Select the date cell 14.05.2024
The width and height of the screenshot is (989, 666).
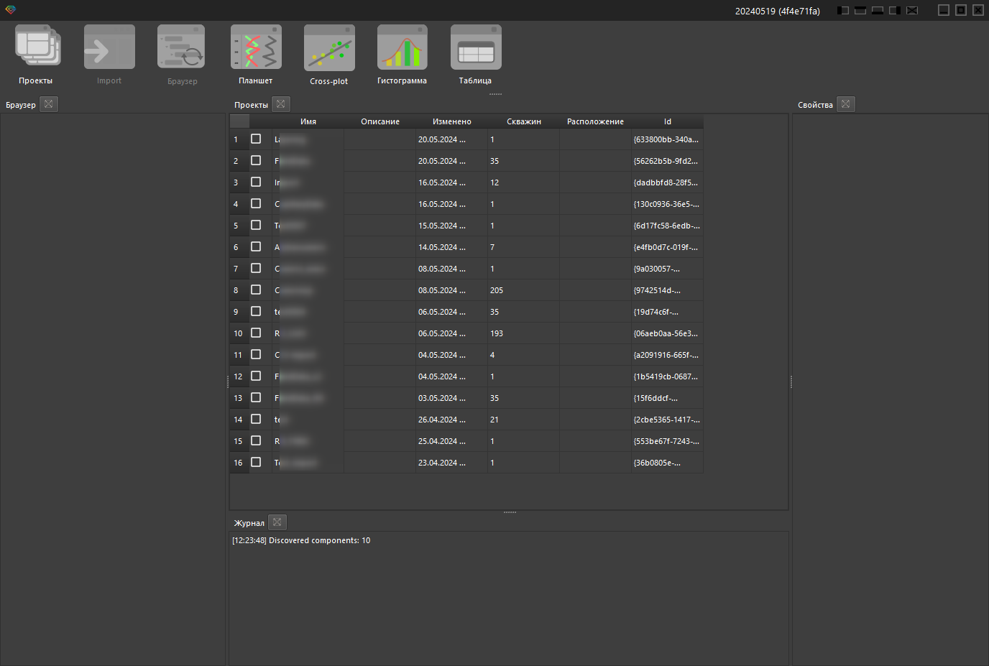452,247
